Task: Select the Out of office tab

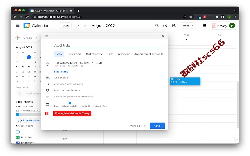Action: [x=94, y=54]
